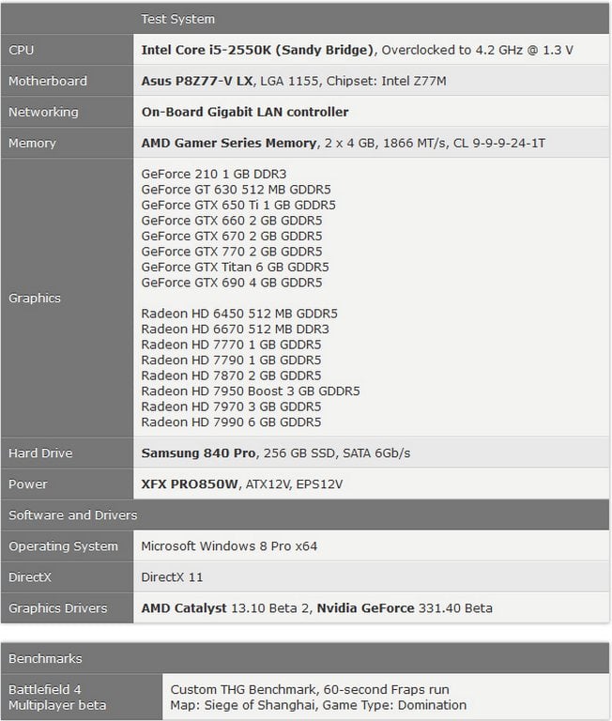Select the AMD Gamer Series Memory entry
Image resolution: width=612 pixels, height=721 pixels.
pyautogui.click(x=228, y=143)
